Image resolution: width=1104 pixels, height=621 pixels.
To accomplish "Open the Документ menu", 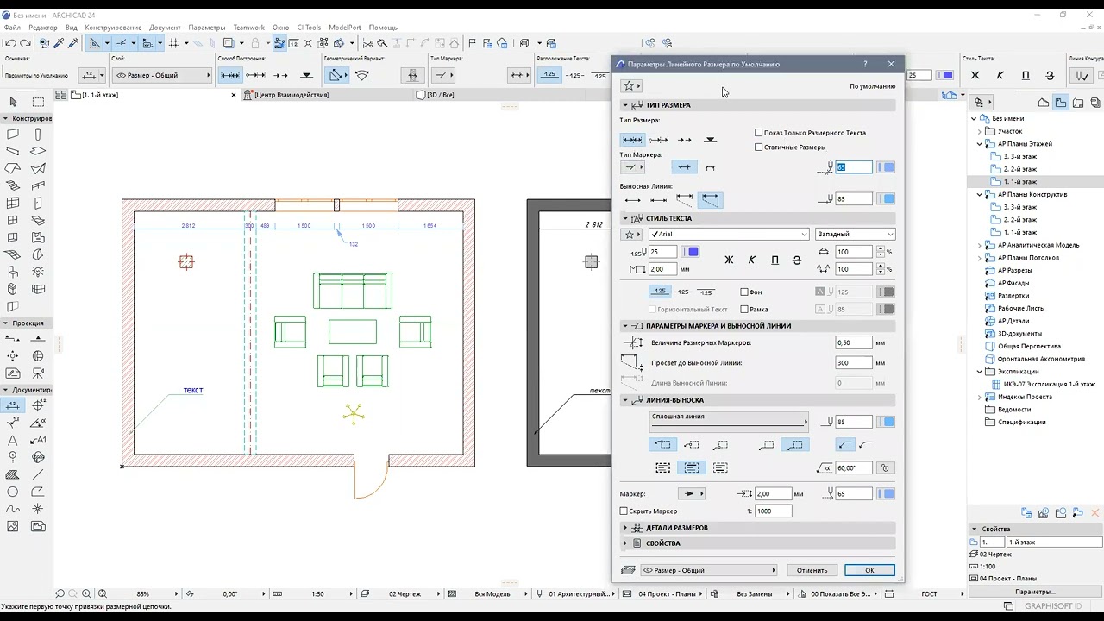I will pos(165,28).
